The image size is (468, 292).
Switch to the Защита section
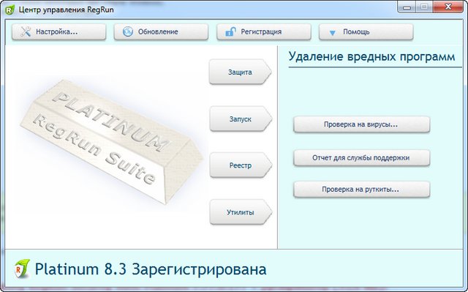(241, 72)
